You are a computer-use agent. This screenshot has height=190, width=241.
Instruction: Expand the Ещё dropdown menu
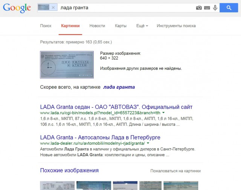[x=142, y=26]
